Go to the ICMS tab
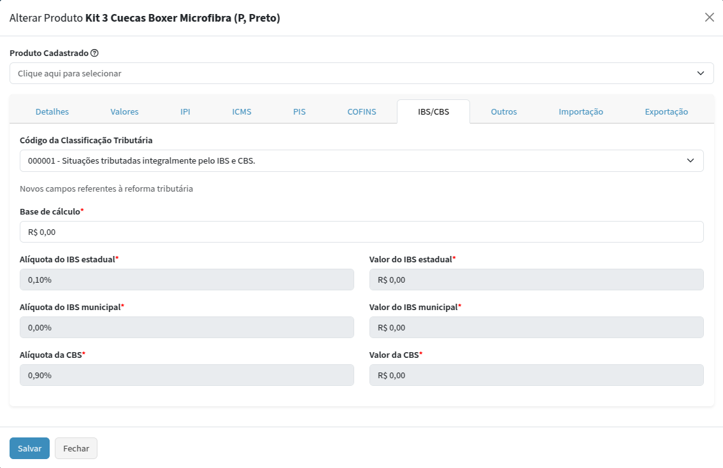The width and height of the screenshot is (723, 468). (241, 111)
